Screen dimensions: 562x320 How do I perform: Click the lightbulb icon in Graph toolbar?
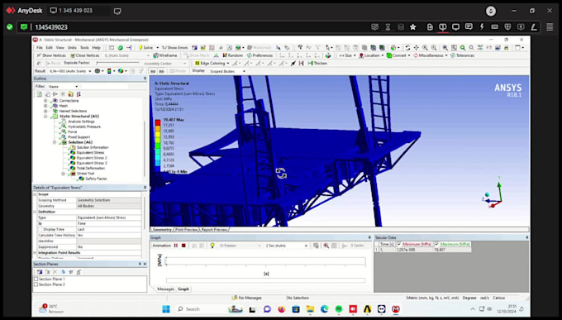click(212, 246)
